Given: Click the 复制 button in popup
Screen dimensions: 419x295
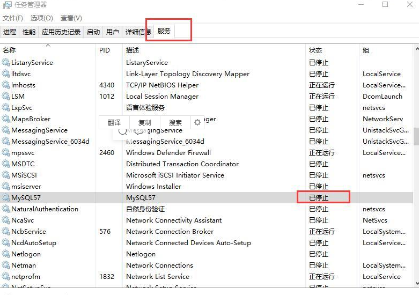Looking at the screenshot, I should coord(144,122).
